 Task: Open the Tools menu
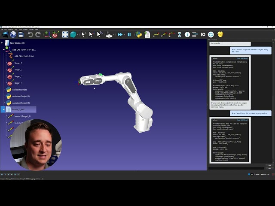click(x=20, y=30)
